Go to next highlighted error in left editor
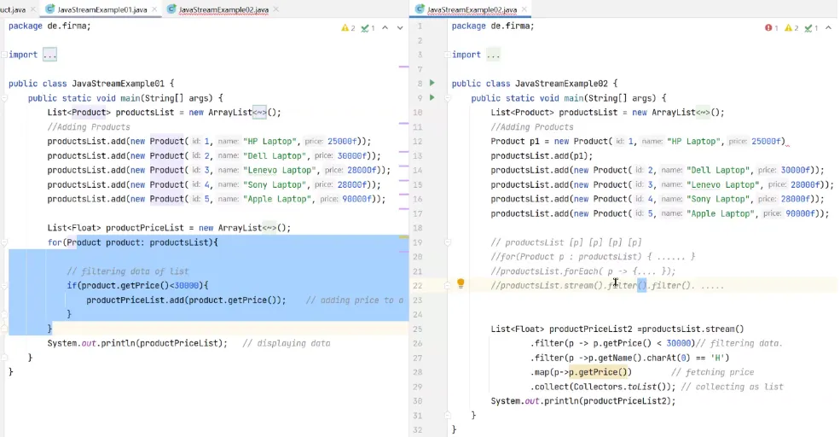 click(400, 28)
